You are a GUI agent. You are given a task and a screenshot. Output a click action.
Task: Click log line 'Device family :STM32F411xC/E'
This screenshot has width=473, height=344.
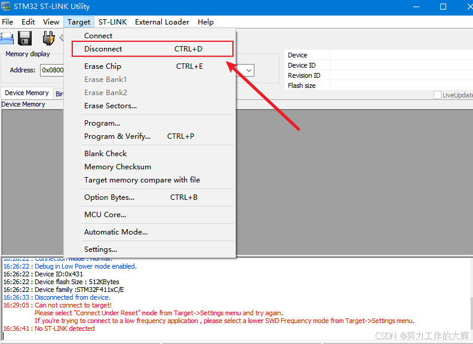point(64,290)
